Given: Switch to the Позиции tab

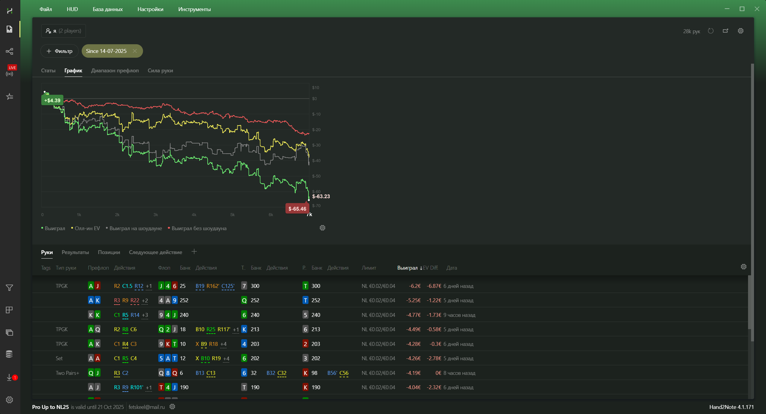Looking at the screenshot, I should pyautogui.click(x=109, y=252).
